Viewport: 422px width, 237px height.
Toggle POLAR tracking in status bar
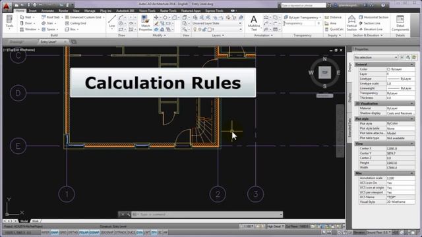84,232
